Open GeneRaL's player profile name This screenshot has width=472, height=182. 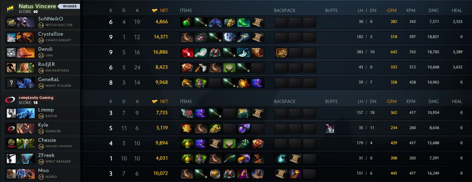pos(49,79)
